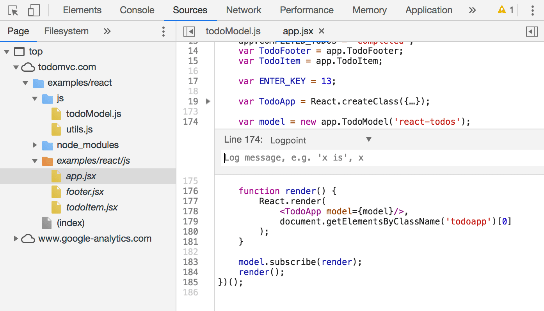Switch to the Network tab
The height and width of the screenshot is (311, 544).
(x=243, y=10)
